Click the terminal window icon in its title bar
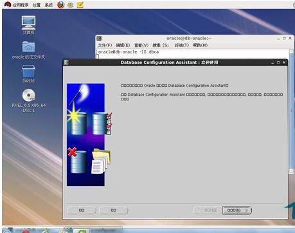Viewport: 295px width, 233px height. (x=99, y=39)
